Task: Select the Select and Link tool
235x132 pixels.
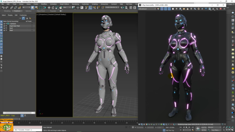Action: [11, 8]
